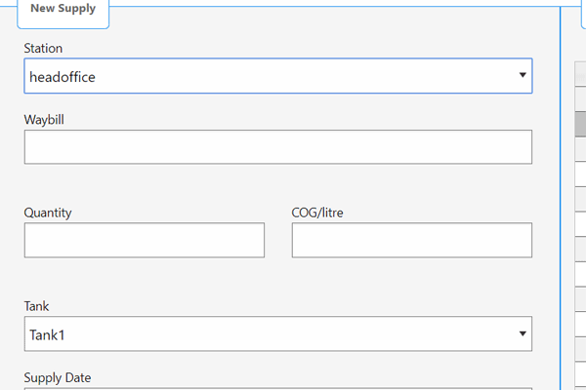Image resolution: width=586 pixels, height=390 pixels.
Task: Click the Station field label
Action: point(43,48)
